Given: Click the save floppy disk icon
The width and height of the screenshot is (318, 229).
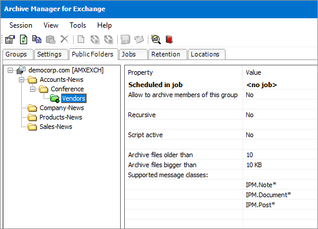Looking at the screenshot, I should pos(125,39).
